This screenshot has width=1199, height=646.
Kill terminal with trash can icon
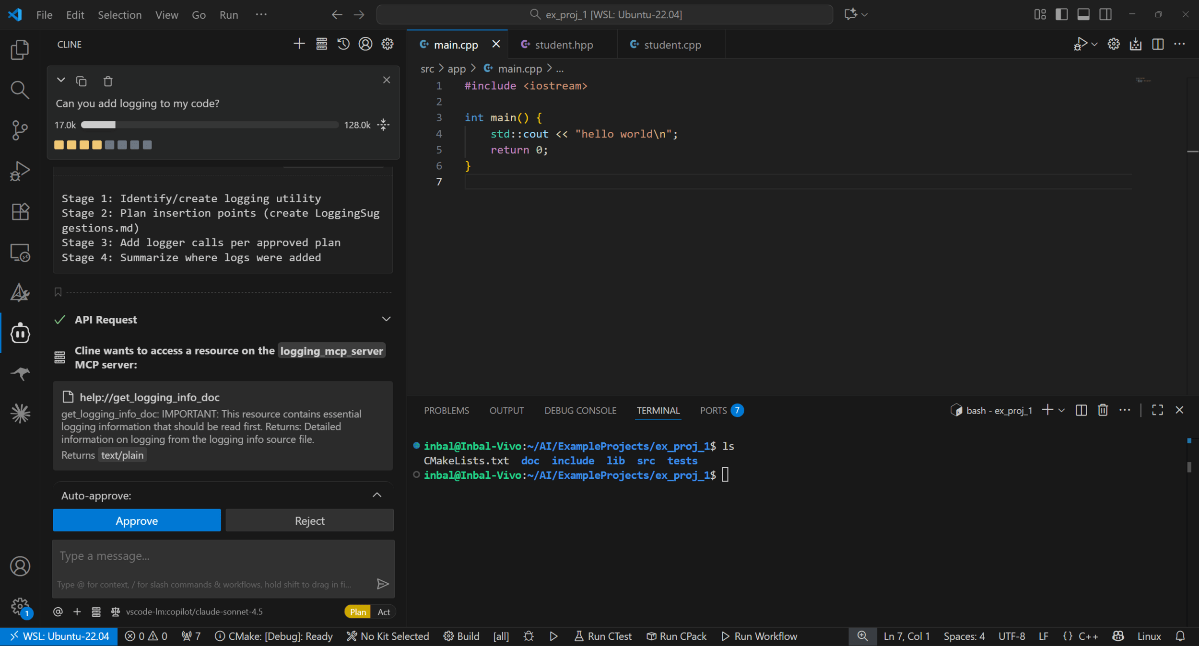point(1103,410)
